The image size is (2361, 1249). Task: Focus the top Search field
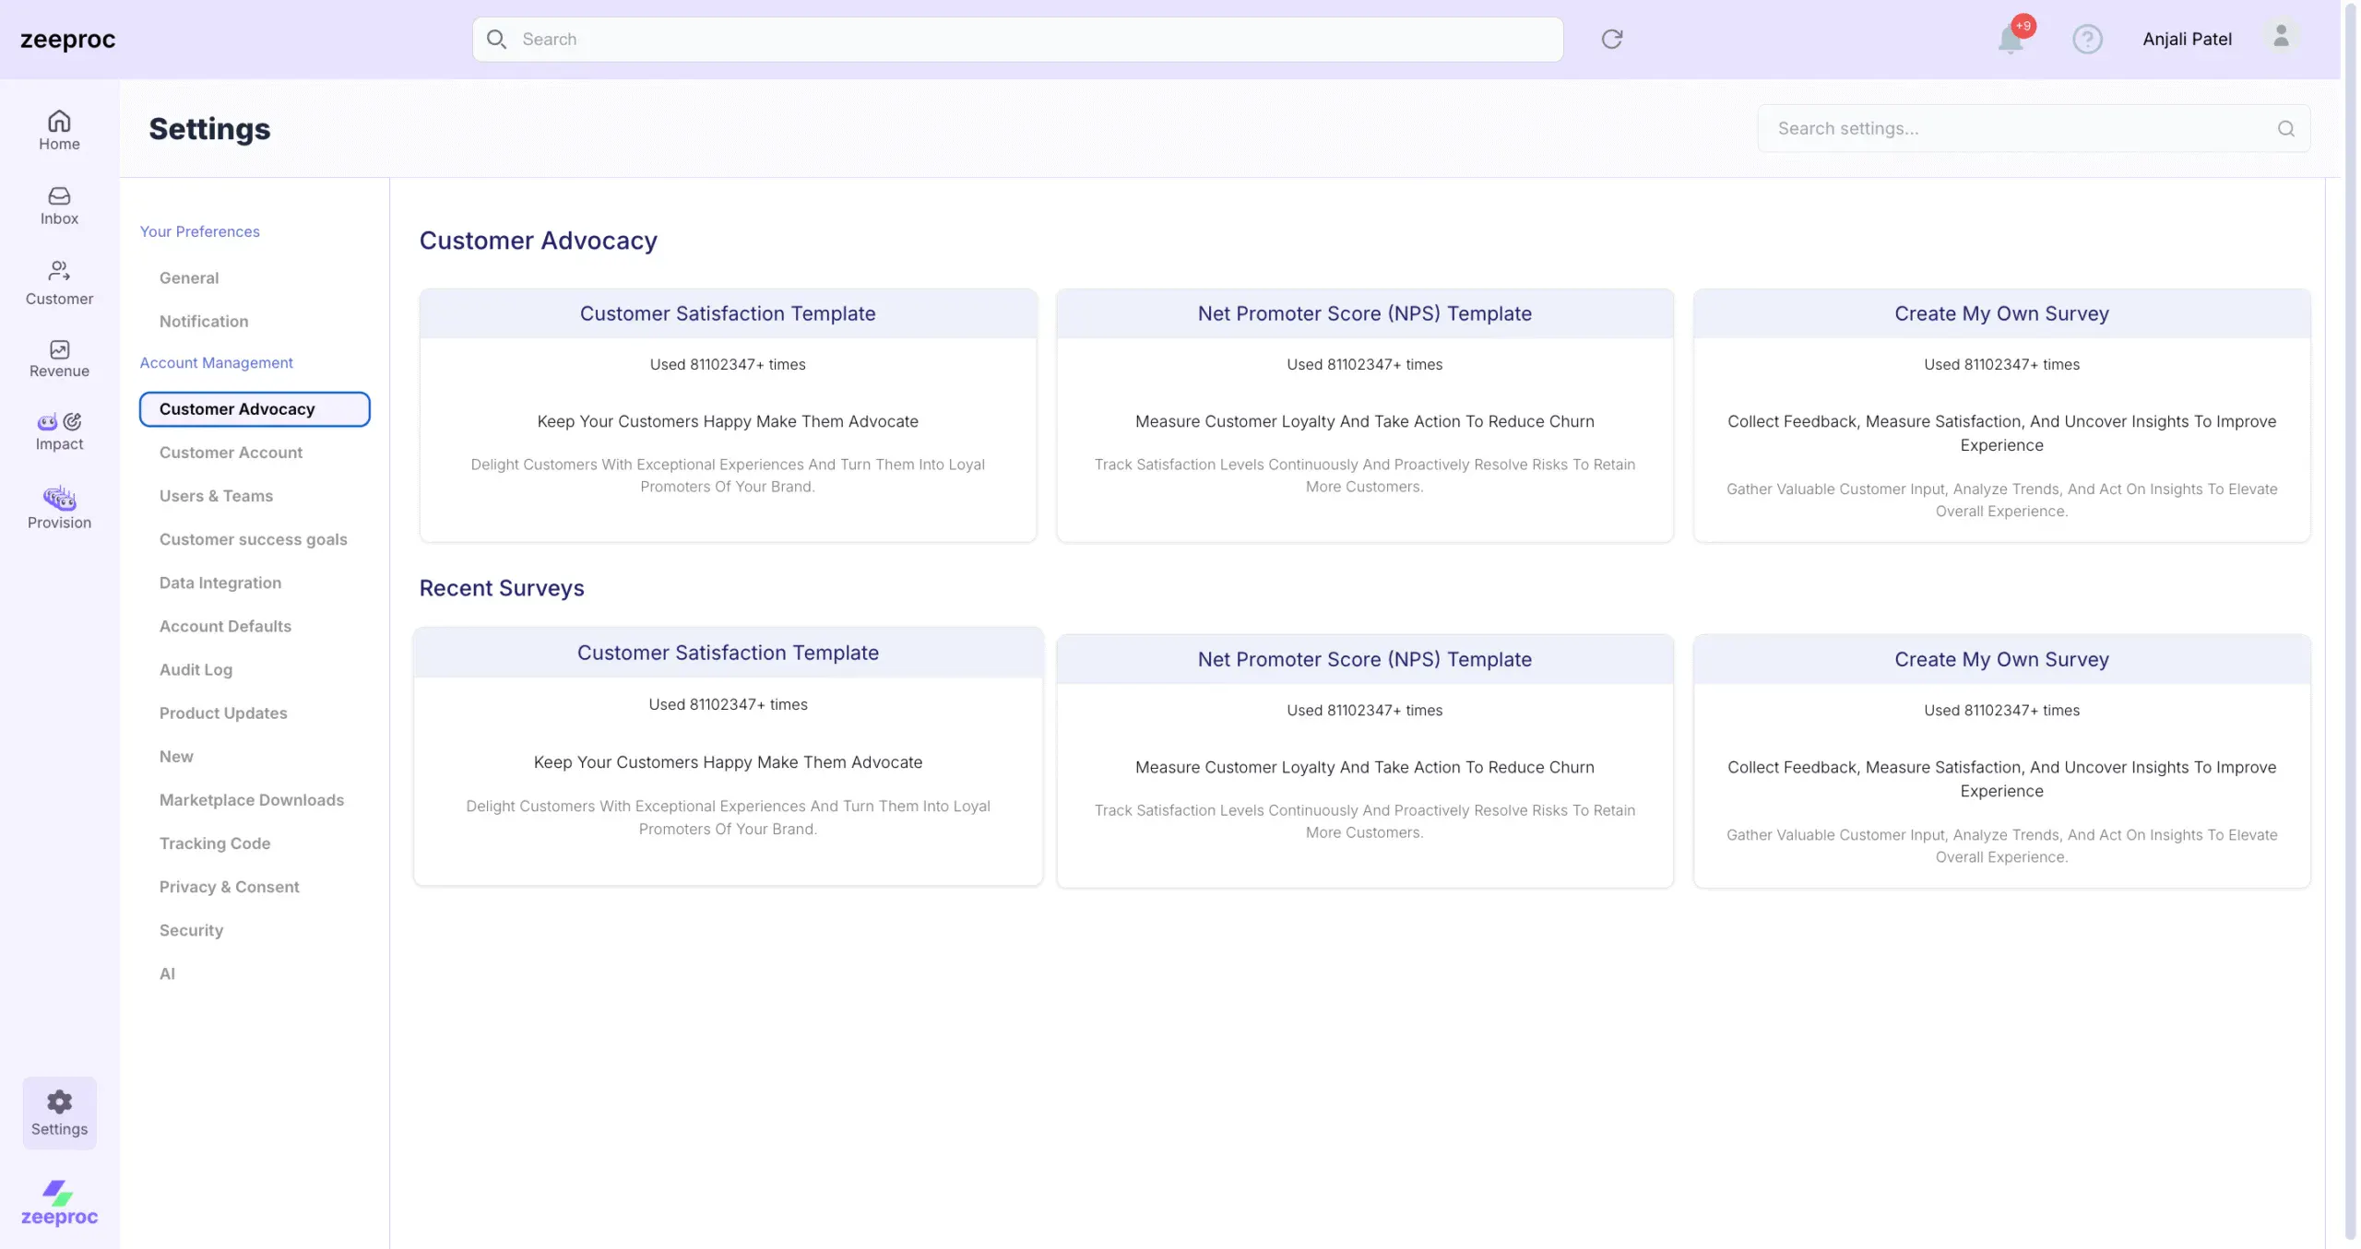coord(1017,39)
